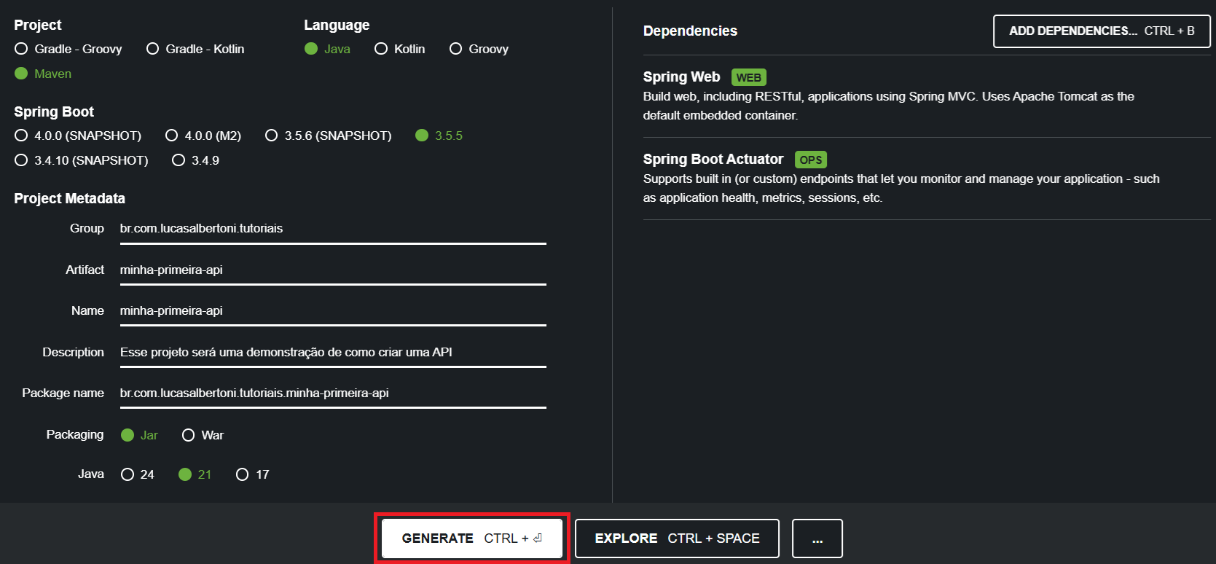
Task: Open the more options (...) button
Action: tap(817, 538)
